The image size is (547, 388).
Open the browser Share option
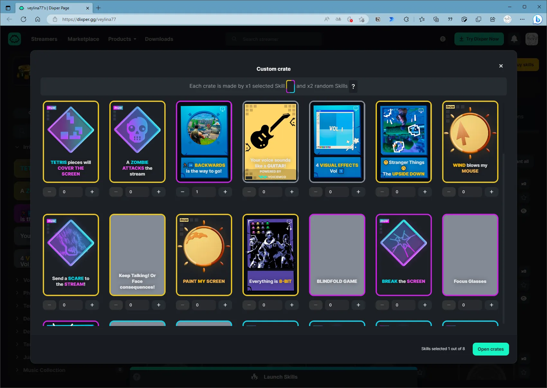pos(493,19)
